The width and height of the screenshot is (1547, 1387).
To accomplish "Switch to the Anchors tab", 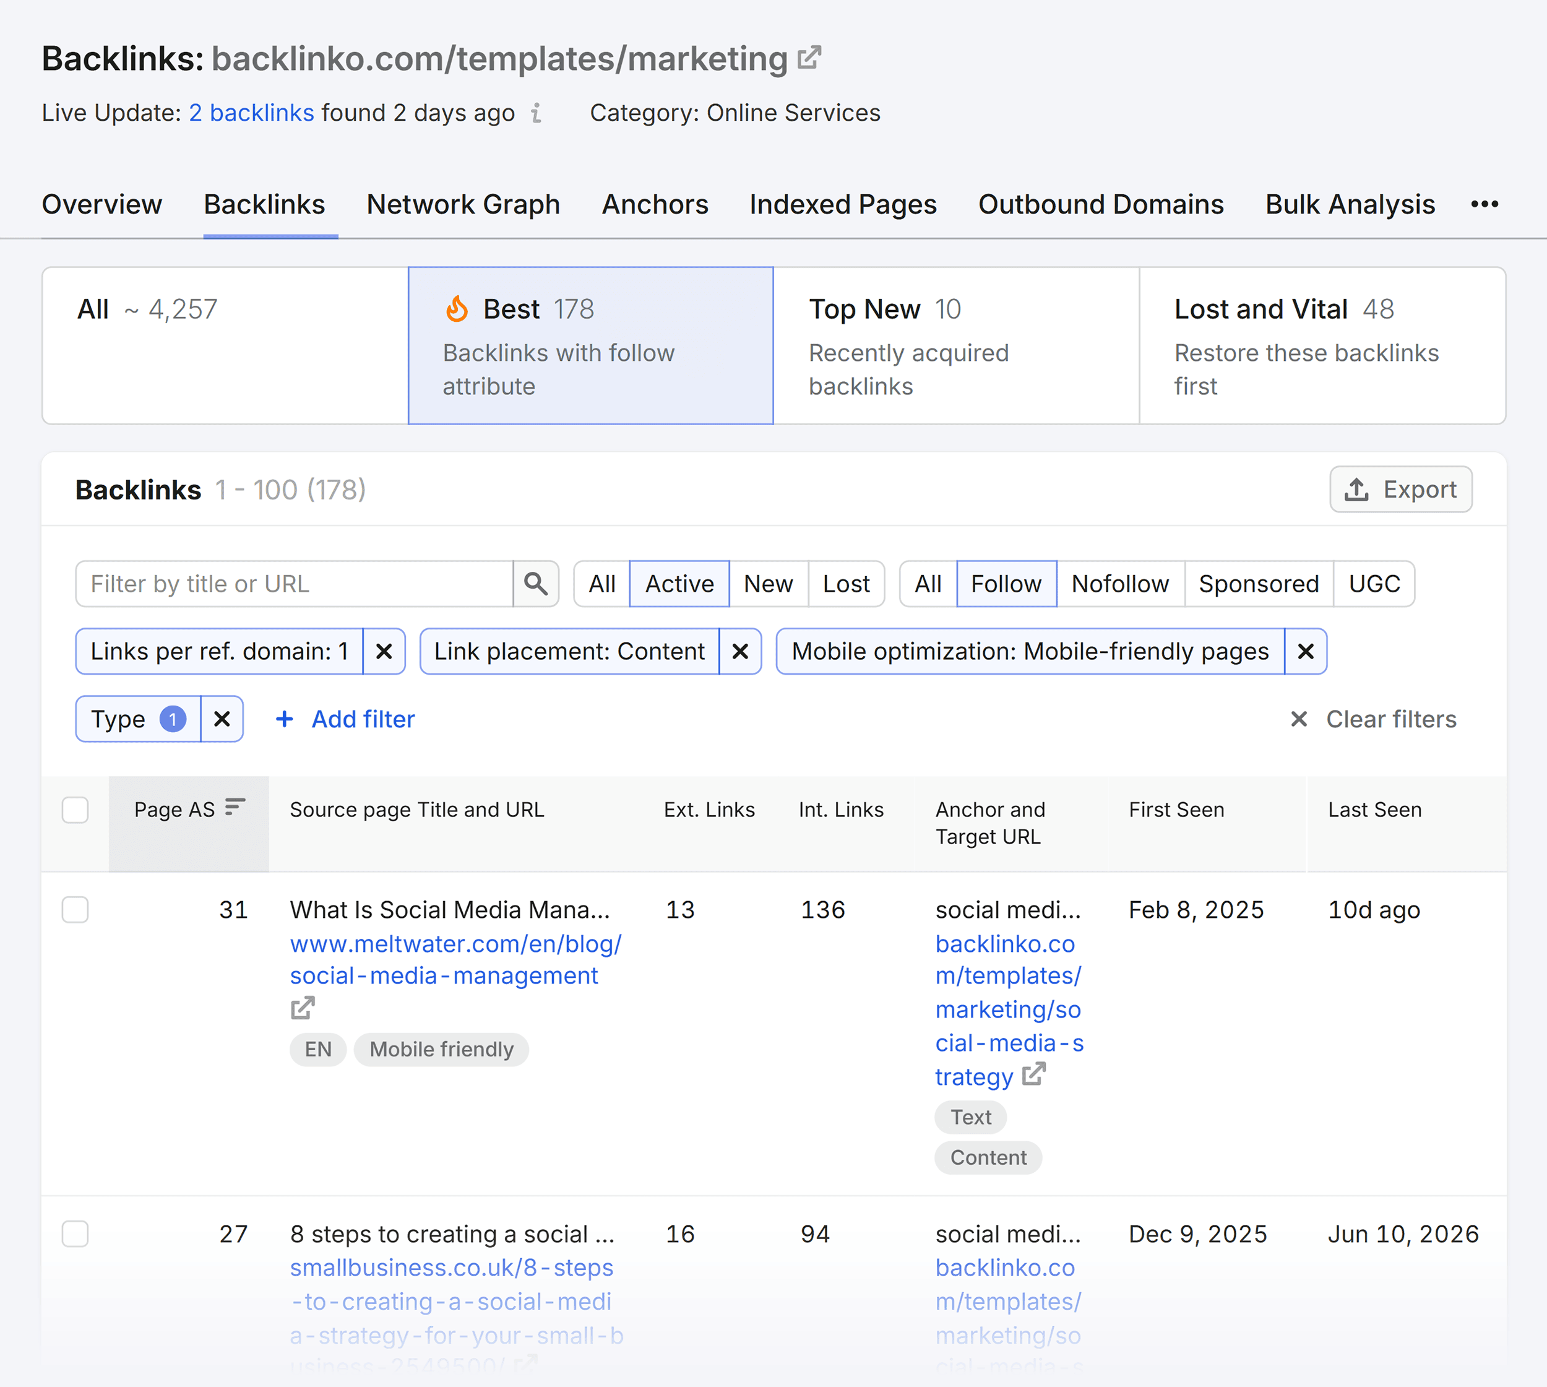I will 655,204.
